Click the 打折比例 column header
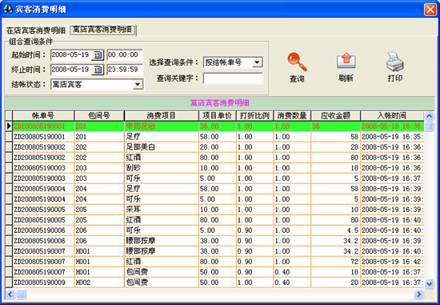Screen dimensions: 440x305 [254, 115]
